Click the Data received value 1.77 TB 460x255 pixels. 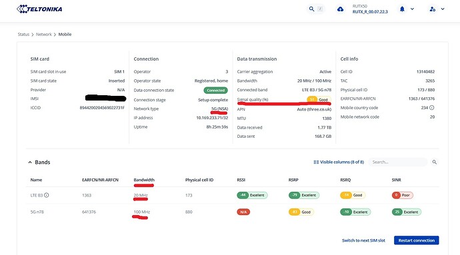[324, 127]
